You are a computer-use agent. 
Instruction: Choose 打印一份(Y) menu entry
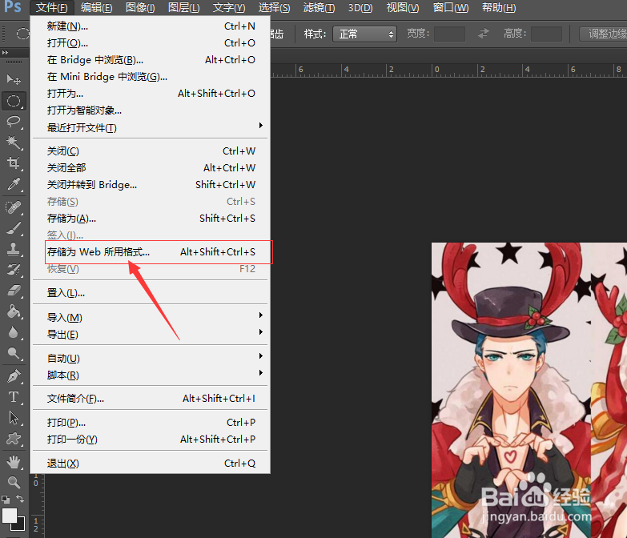[x=151, y=440]
